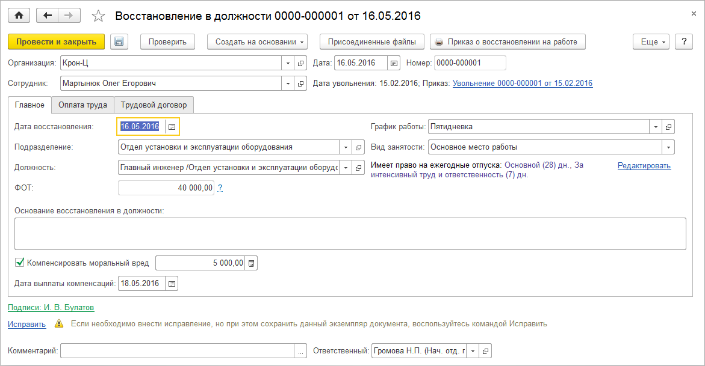
Task: Open the Создать на основании menu
Action: (257, 42)
